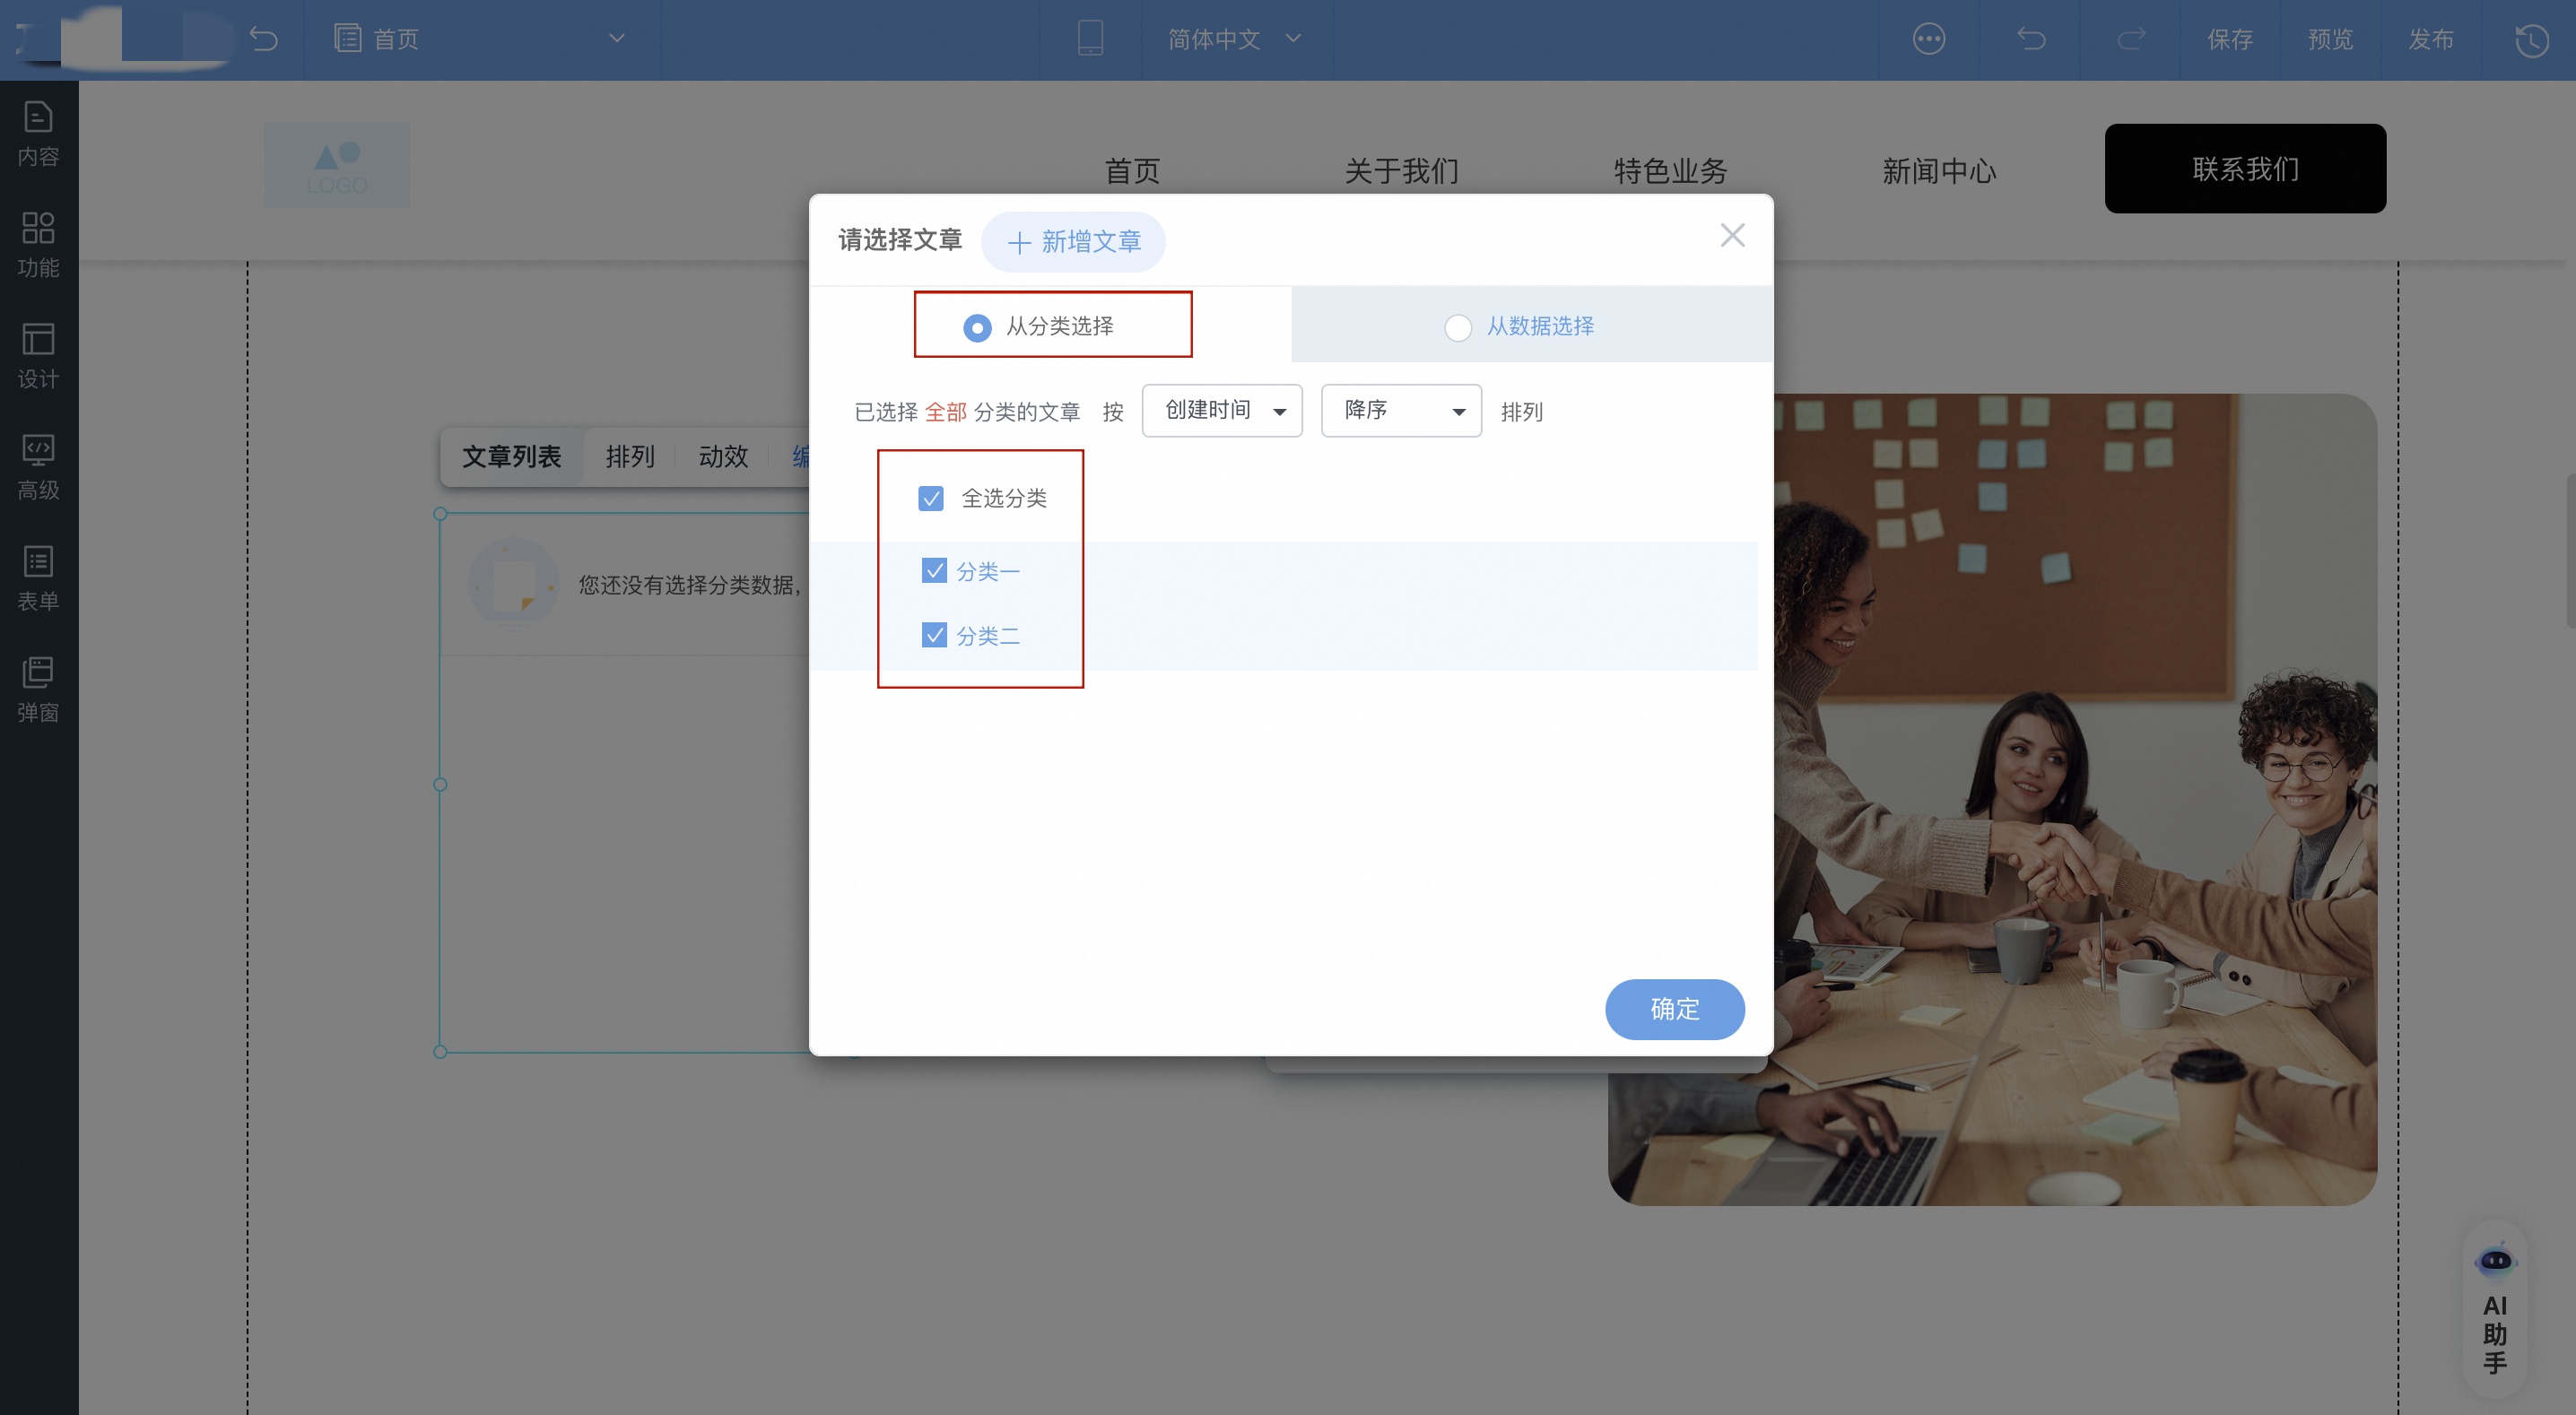This screenshot has height=1415, width=2576.
Task: Open the 弹窗 popup sidebar panel
Action: point(38,688)
